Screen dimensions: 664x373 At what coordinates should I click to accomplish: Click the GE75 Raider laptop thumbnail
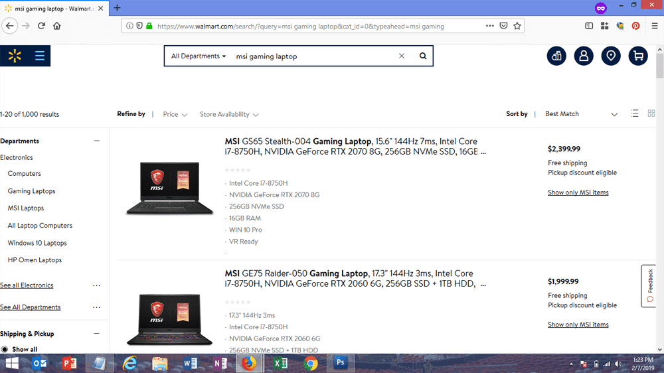pos(169,320)
